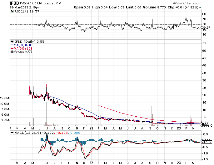Click the 7.5M label on the volume axis
This screenshot has height=165, width=214.
[x=5, y=109]
